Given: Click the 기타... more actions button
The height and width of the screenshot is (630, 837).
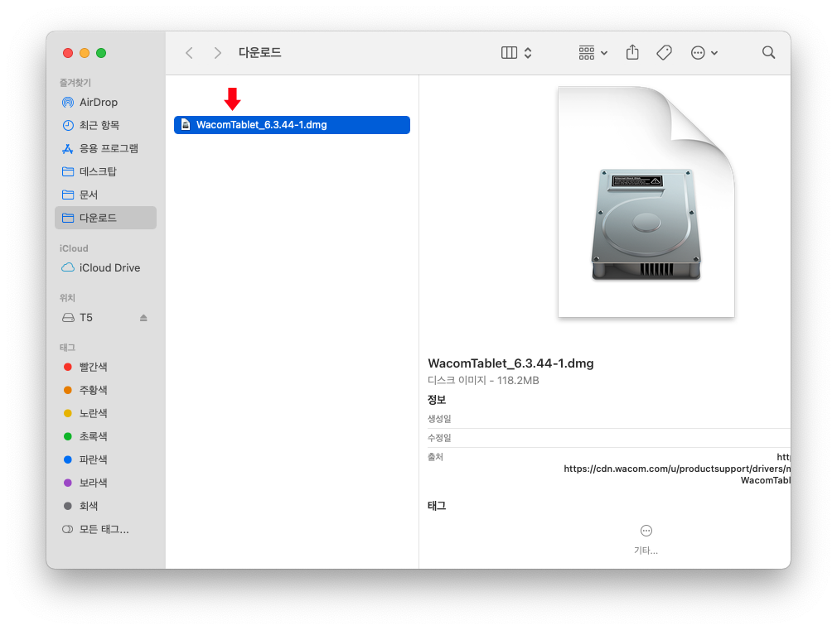Looking at the screenshot, I should pos(646,539).
